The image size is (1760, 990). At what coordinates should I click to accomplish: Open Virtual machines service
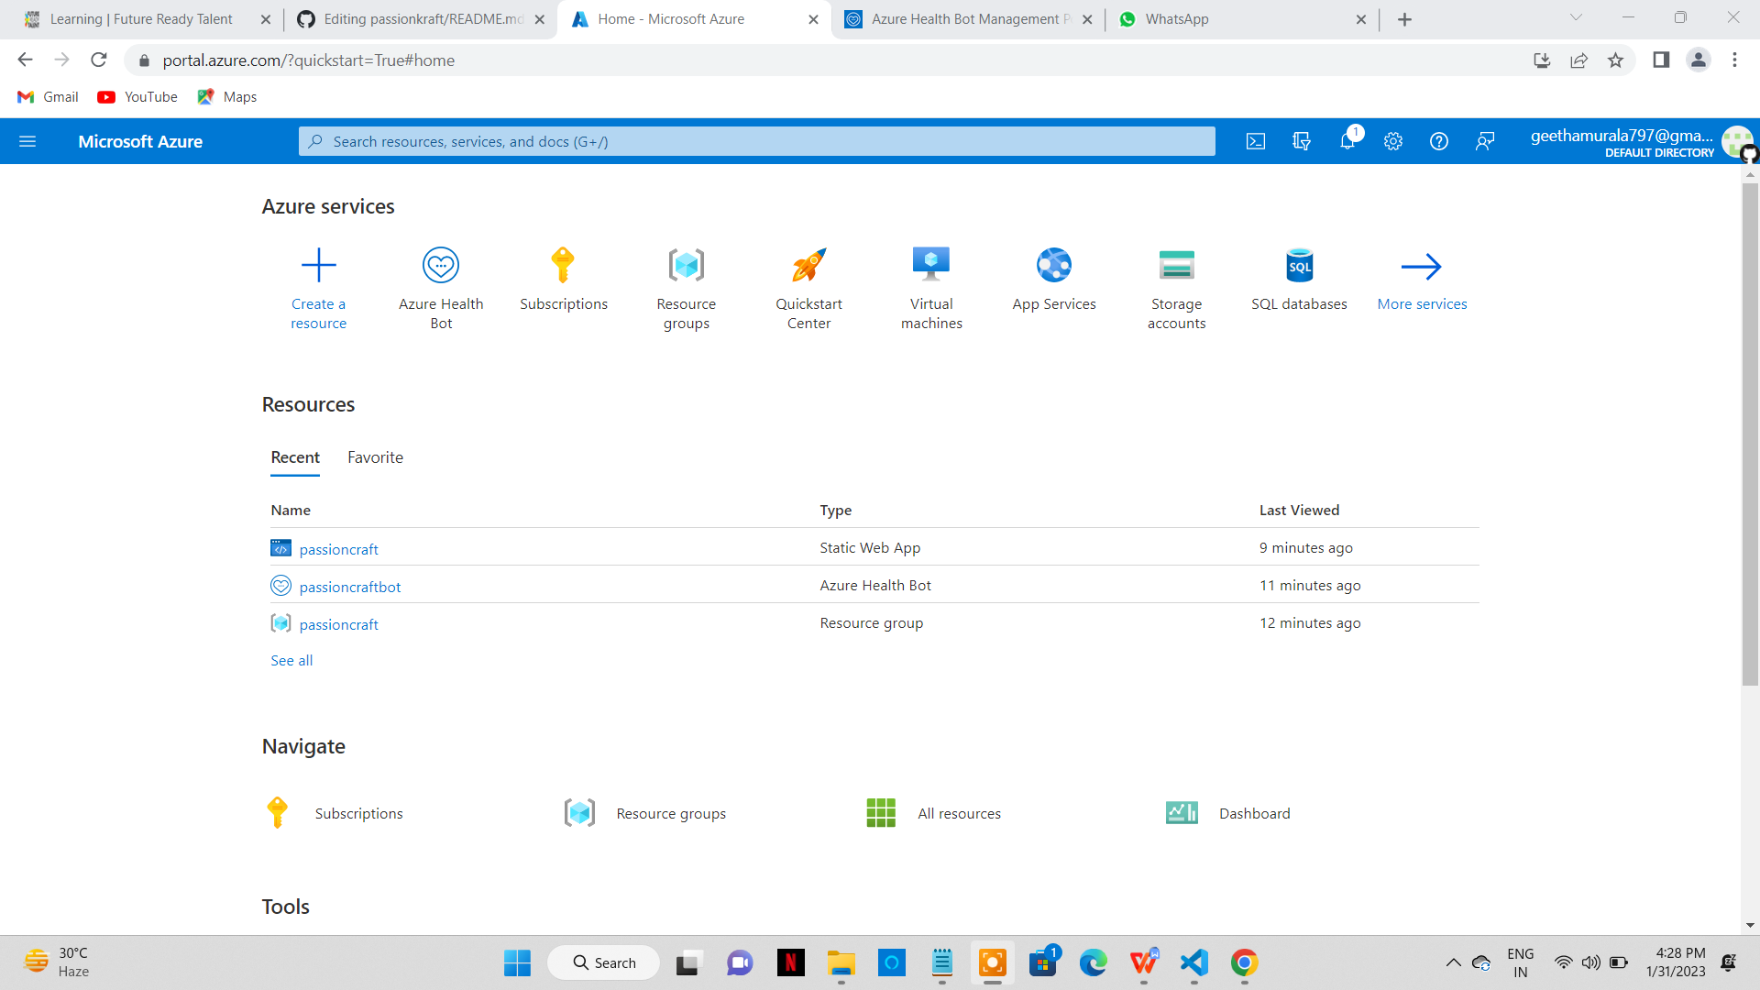pos(930,286)
